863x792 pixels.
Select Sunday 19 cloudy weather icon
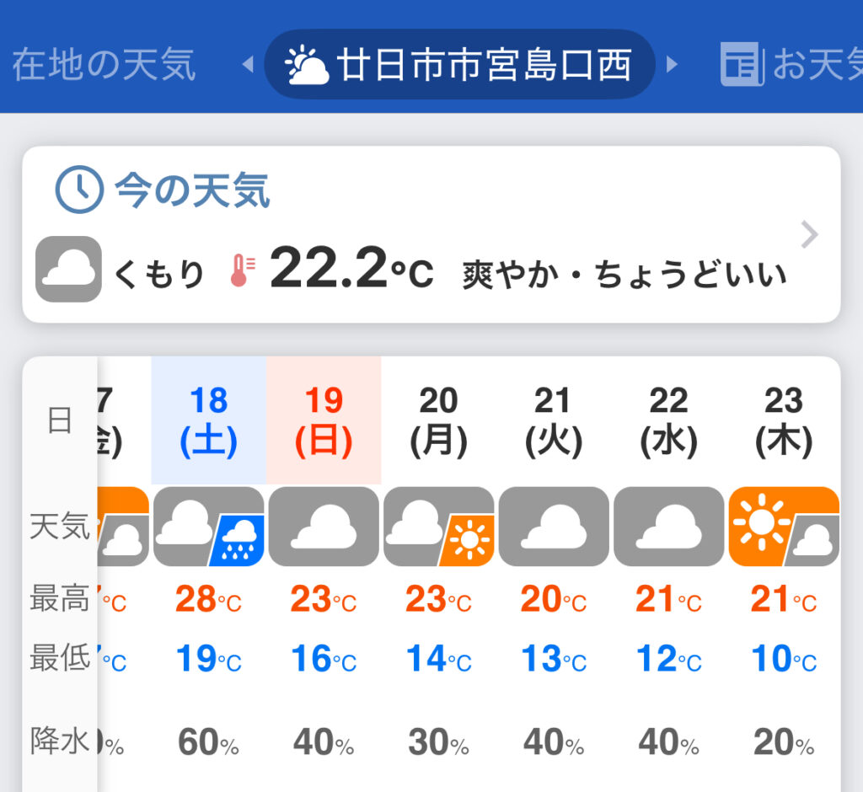click(324, 527)
